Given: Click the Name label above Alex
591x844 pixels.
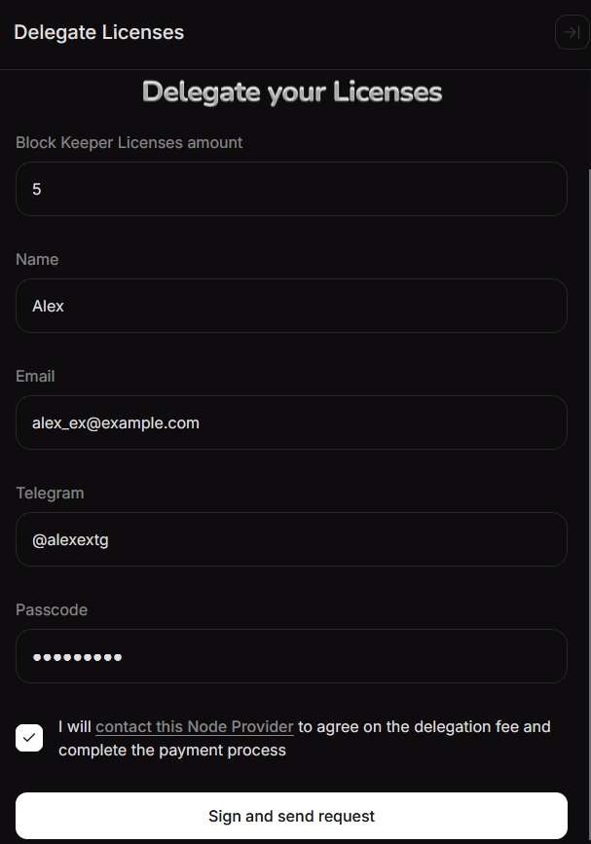Looking at the screenshot, I should pos(37,259).
